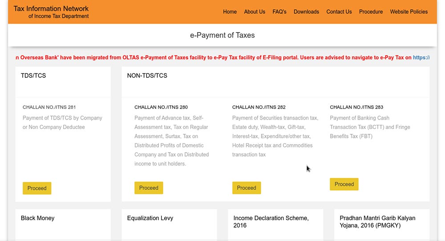Viewport: 445px width, 241px height.
Task: Click the Income Declaration Scheme, 2016 card
Action: pyautogui.click(x=271, y=221)
